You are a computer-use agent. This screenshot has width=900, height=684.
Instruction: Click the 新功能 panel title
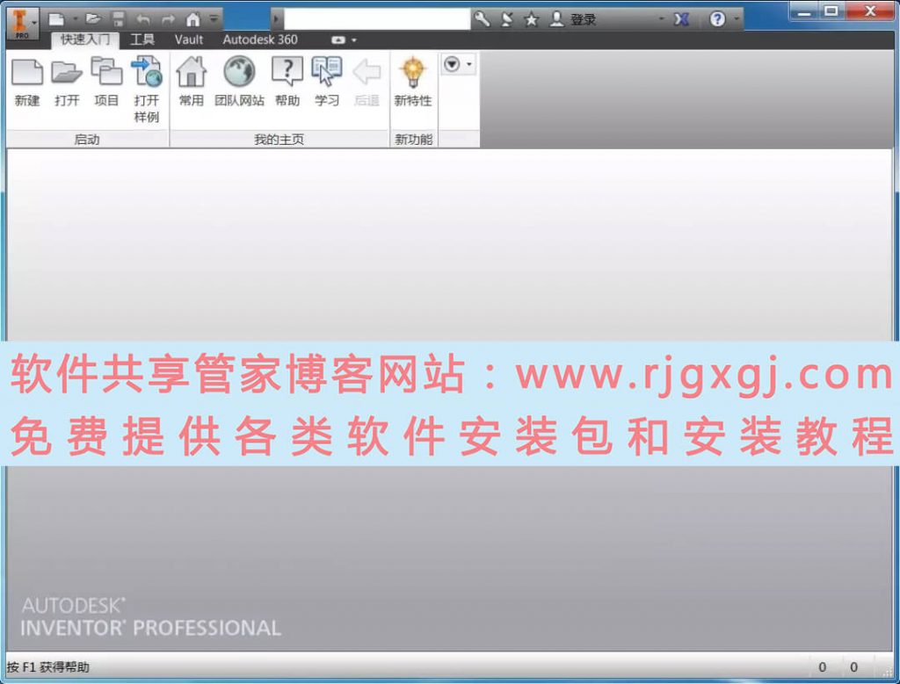coord(413,140)
